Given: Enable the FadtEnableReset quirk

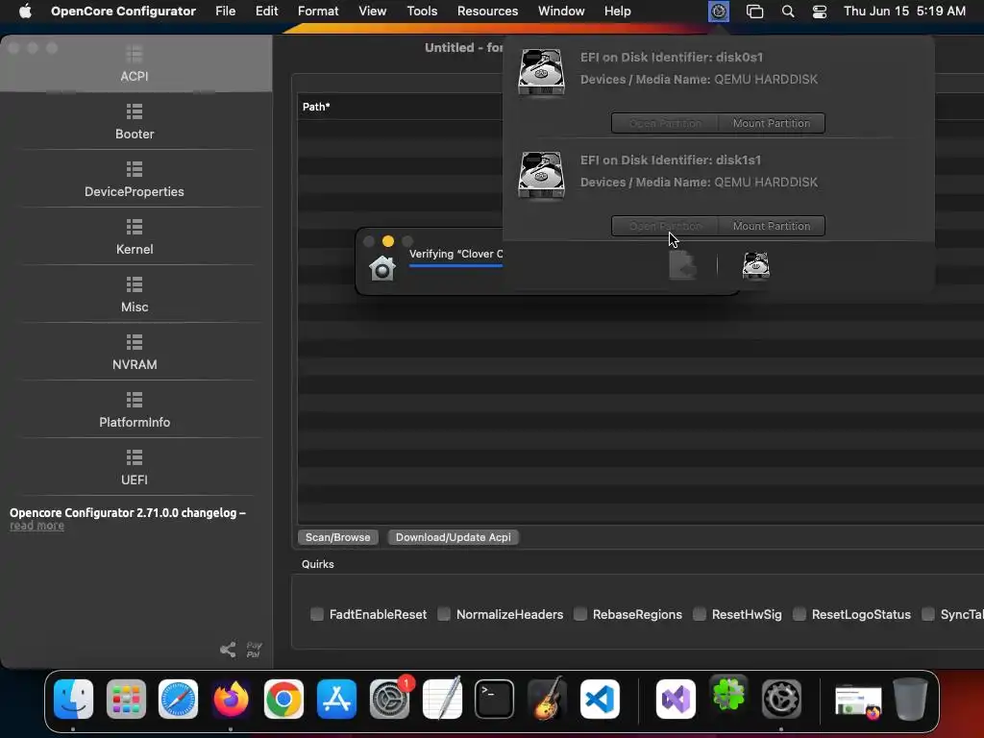Looking at the screenshot, I should pyautogui.click(x=317, y=614).
